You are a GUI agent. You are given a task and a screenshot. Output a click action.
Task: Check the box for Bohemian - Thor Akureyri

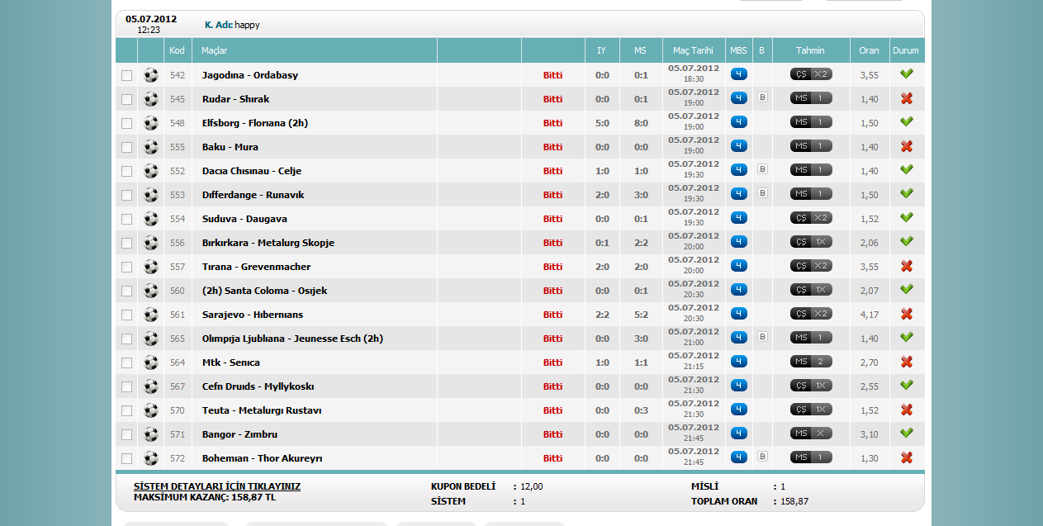coord(126,459)
